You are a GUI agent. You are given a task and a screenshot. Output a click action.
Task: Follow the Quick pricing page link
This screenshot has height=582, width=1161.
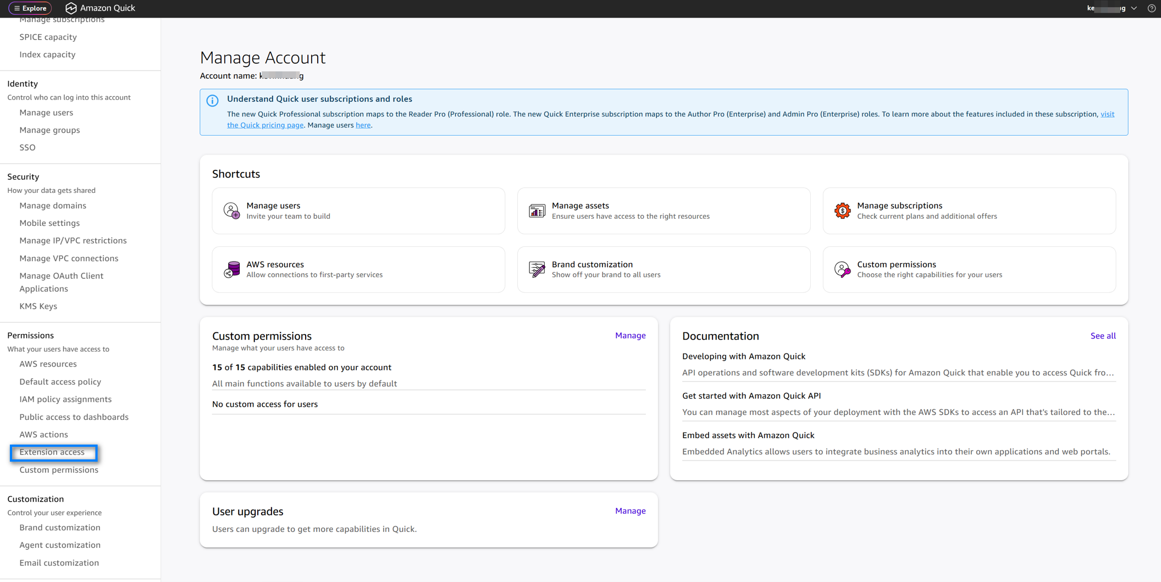pyautogui.click(x=266, y=125)
